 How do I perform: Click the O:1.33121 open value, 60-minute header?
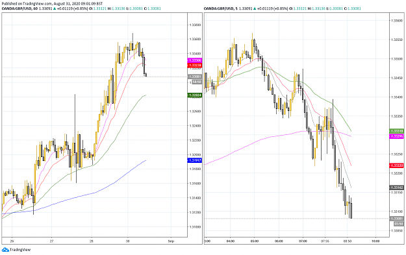98,8
